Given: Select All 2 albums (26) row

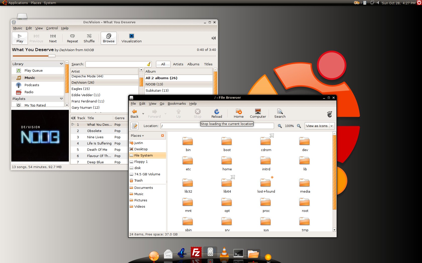Looking at the screenshot, I should [179, 78].
